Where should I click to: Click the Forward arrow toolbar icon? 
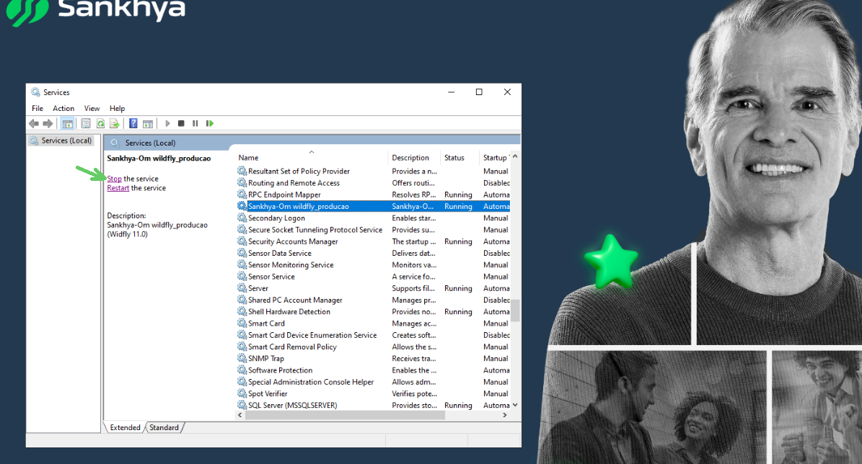pos(48,123)
